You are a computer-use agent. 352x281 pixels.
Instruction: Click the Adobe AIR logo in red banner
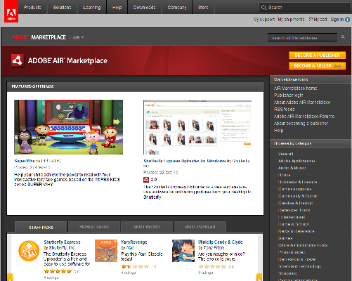click(x=18, y=60)
